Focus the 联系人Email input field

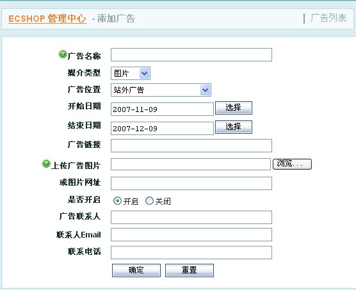[x=191, y=235]
